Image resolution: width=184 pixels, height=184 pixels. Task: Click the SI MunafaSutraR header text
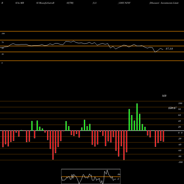45,3
